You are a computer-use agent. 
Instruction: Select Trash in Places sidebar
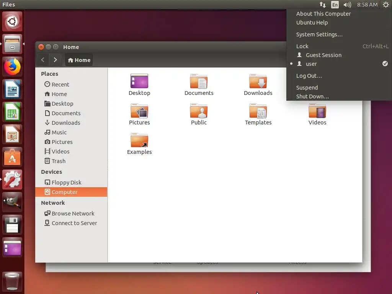(71, 161)
